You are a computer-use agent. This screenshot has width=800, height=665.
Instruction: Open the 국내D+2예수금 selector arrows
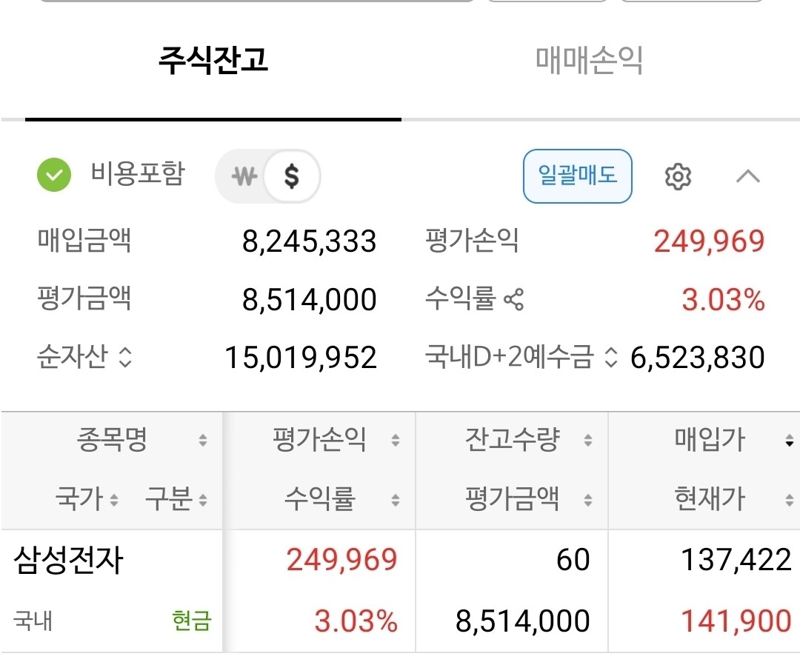[610, 358]
